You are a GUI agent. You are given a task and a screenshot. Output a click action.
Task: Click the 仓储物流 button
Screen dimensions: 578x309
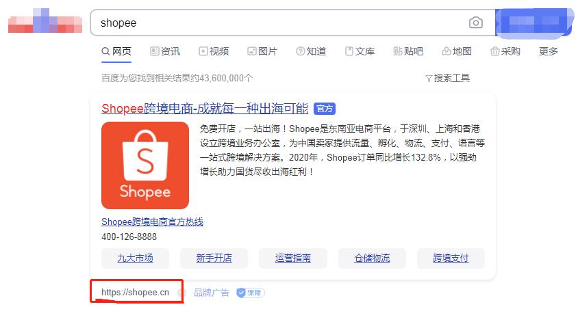372,258
